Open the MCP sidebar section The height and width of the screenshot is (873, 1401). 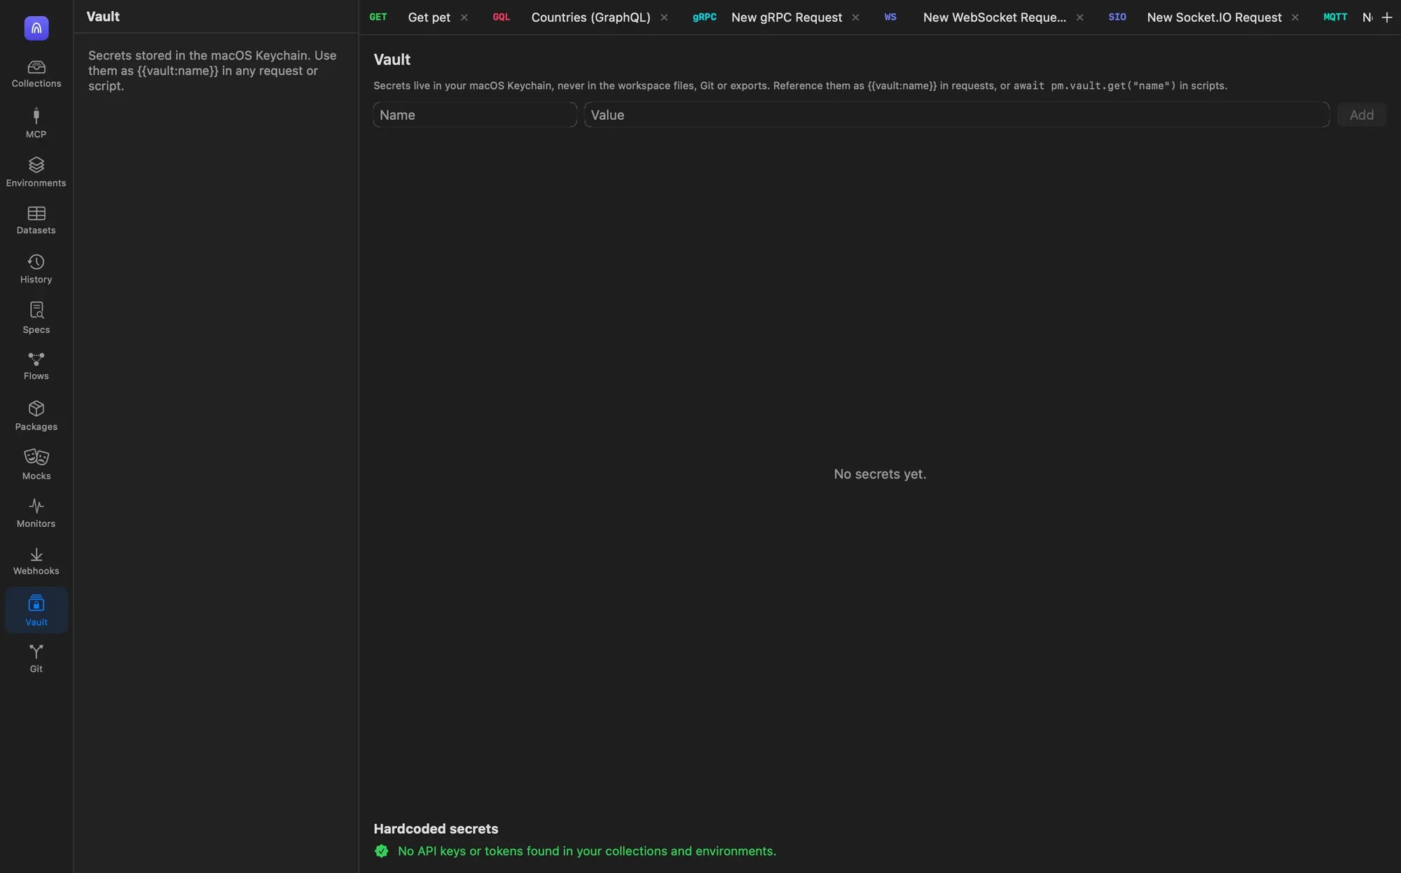[36, 123]
